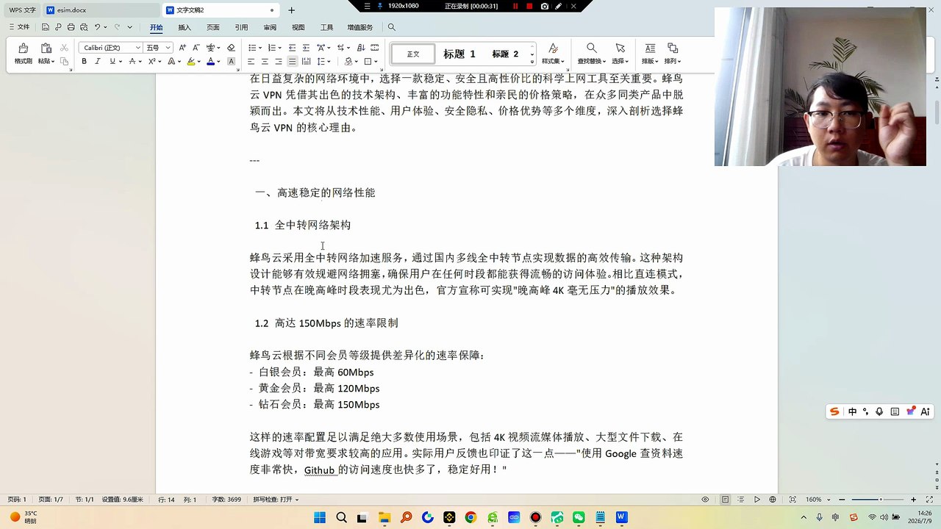Center align the text
The image size is (941, 529).
tap(265, 62)
